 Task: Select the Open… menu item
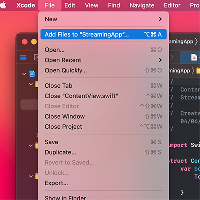[103, 50]
